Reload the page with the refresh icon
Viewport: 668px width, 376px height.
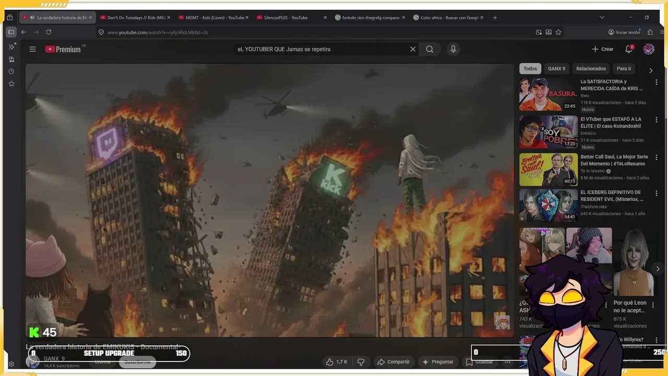[49, 32]
